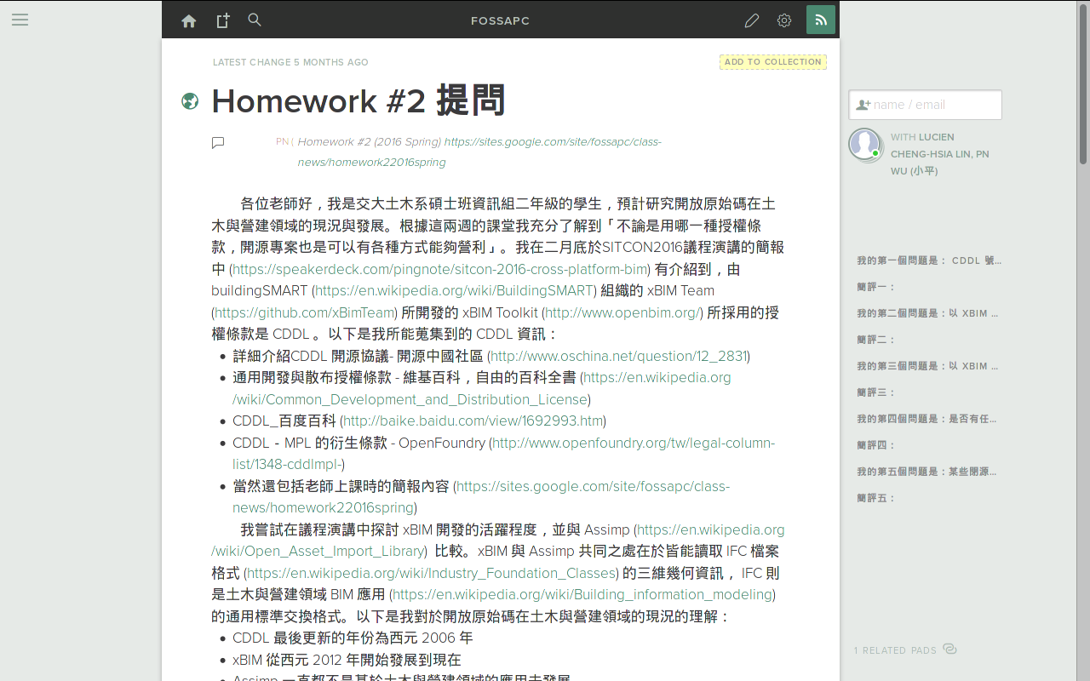The height and width of the screenshot is (681, 1090).
Task: Click the user avatar picture
Action: (x=865, y=144)
